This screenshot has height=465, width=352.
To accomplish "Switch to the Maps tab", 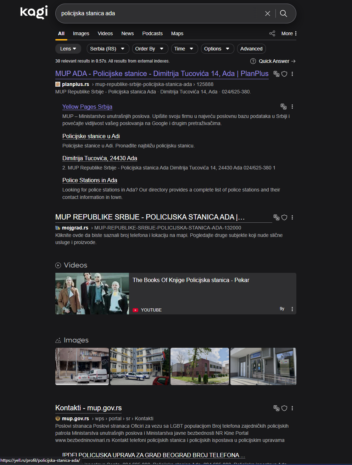I will [177, 33].
